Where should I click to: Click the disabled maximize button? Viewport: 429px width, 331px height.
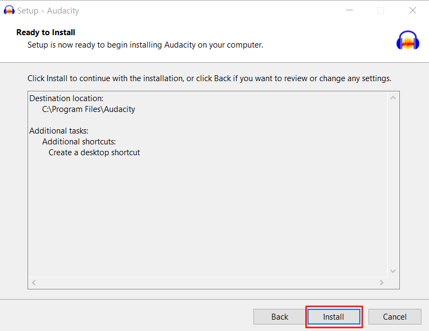tap(381, 10)
